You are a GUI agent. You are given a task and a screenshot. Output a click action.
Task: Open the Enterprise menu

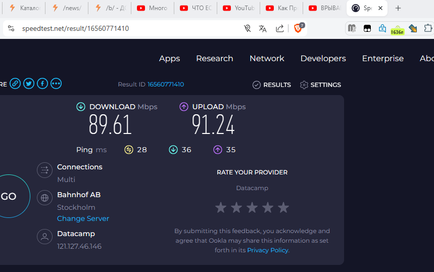[x=383, y=59]
